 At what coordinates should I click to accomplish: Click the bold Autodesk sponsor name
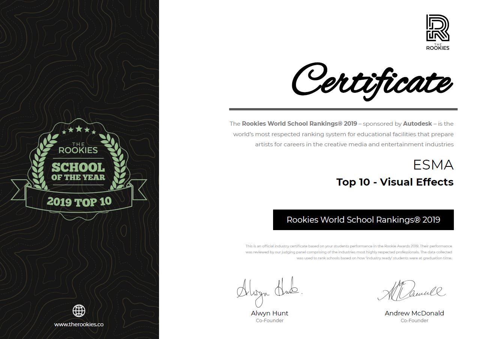point(417,123)
